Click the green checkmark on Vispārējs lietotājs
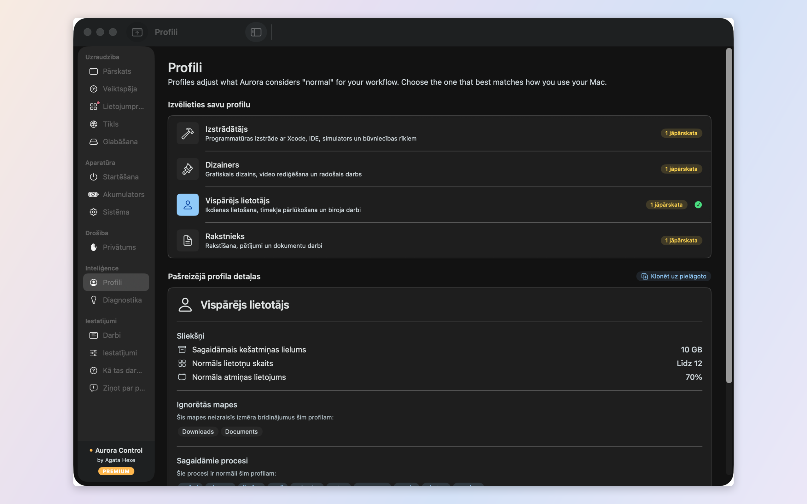 (x=698, y=205)
